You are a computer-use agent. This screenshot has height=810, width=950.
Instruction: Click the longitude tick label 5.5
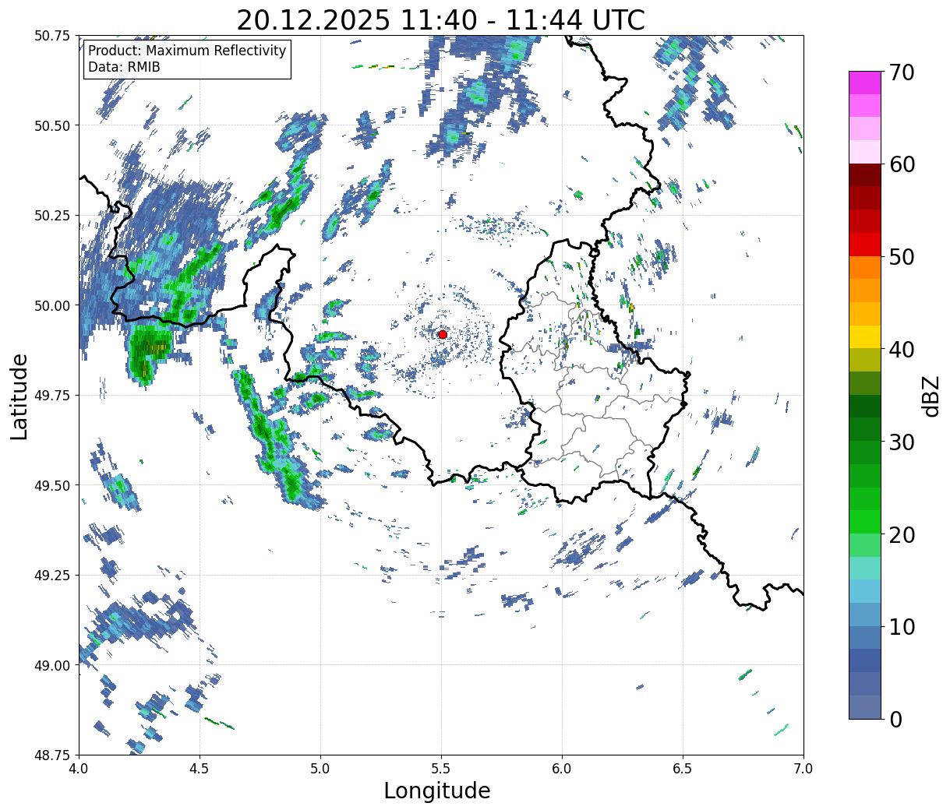[441, 768]
